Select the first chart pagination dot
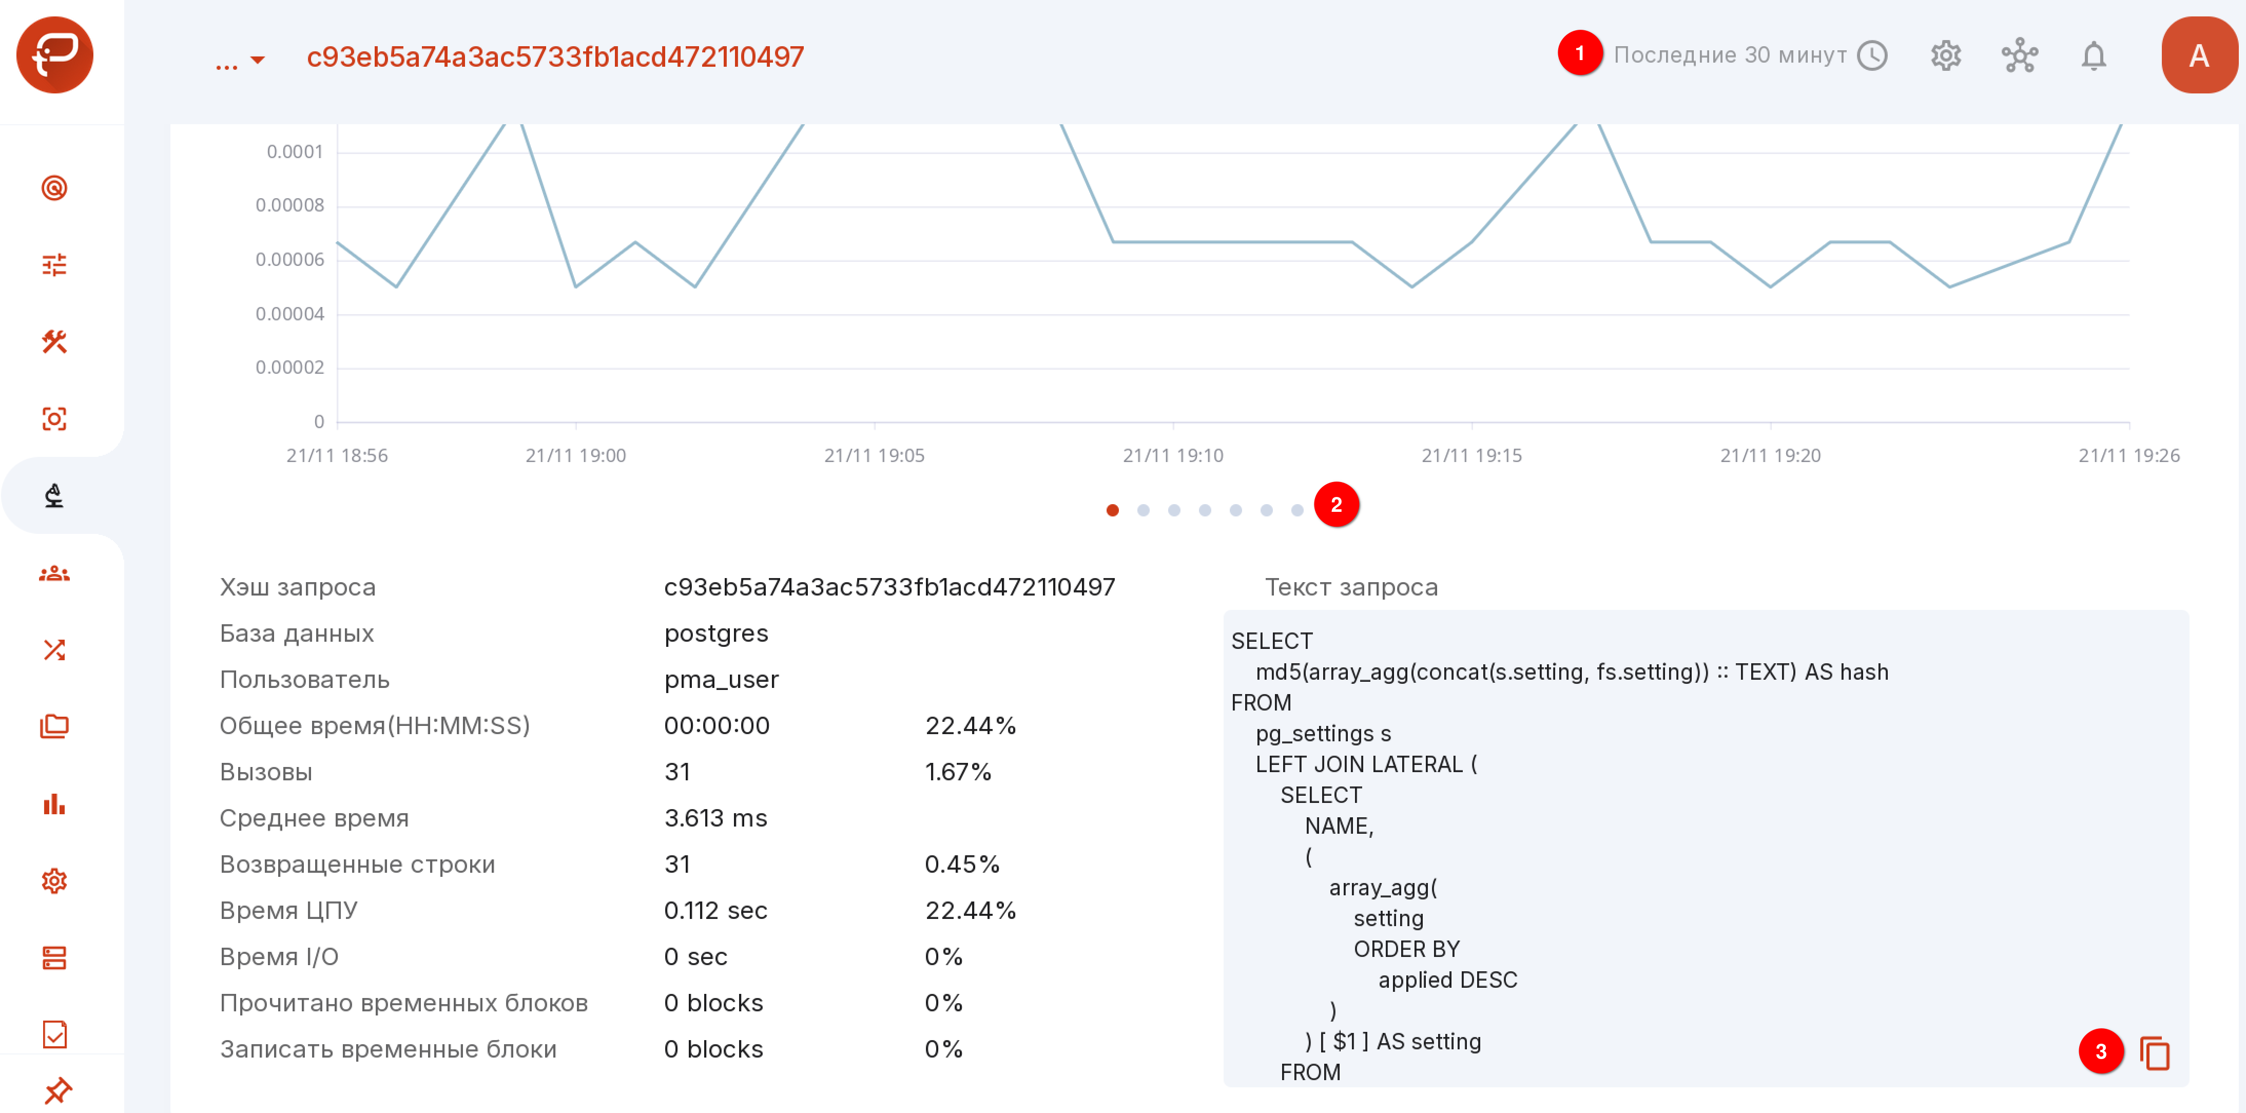Image resolution: width=2246 pixels, height=1113 pixels. coord(1113,510)
